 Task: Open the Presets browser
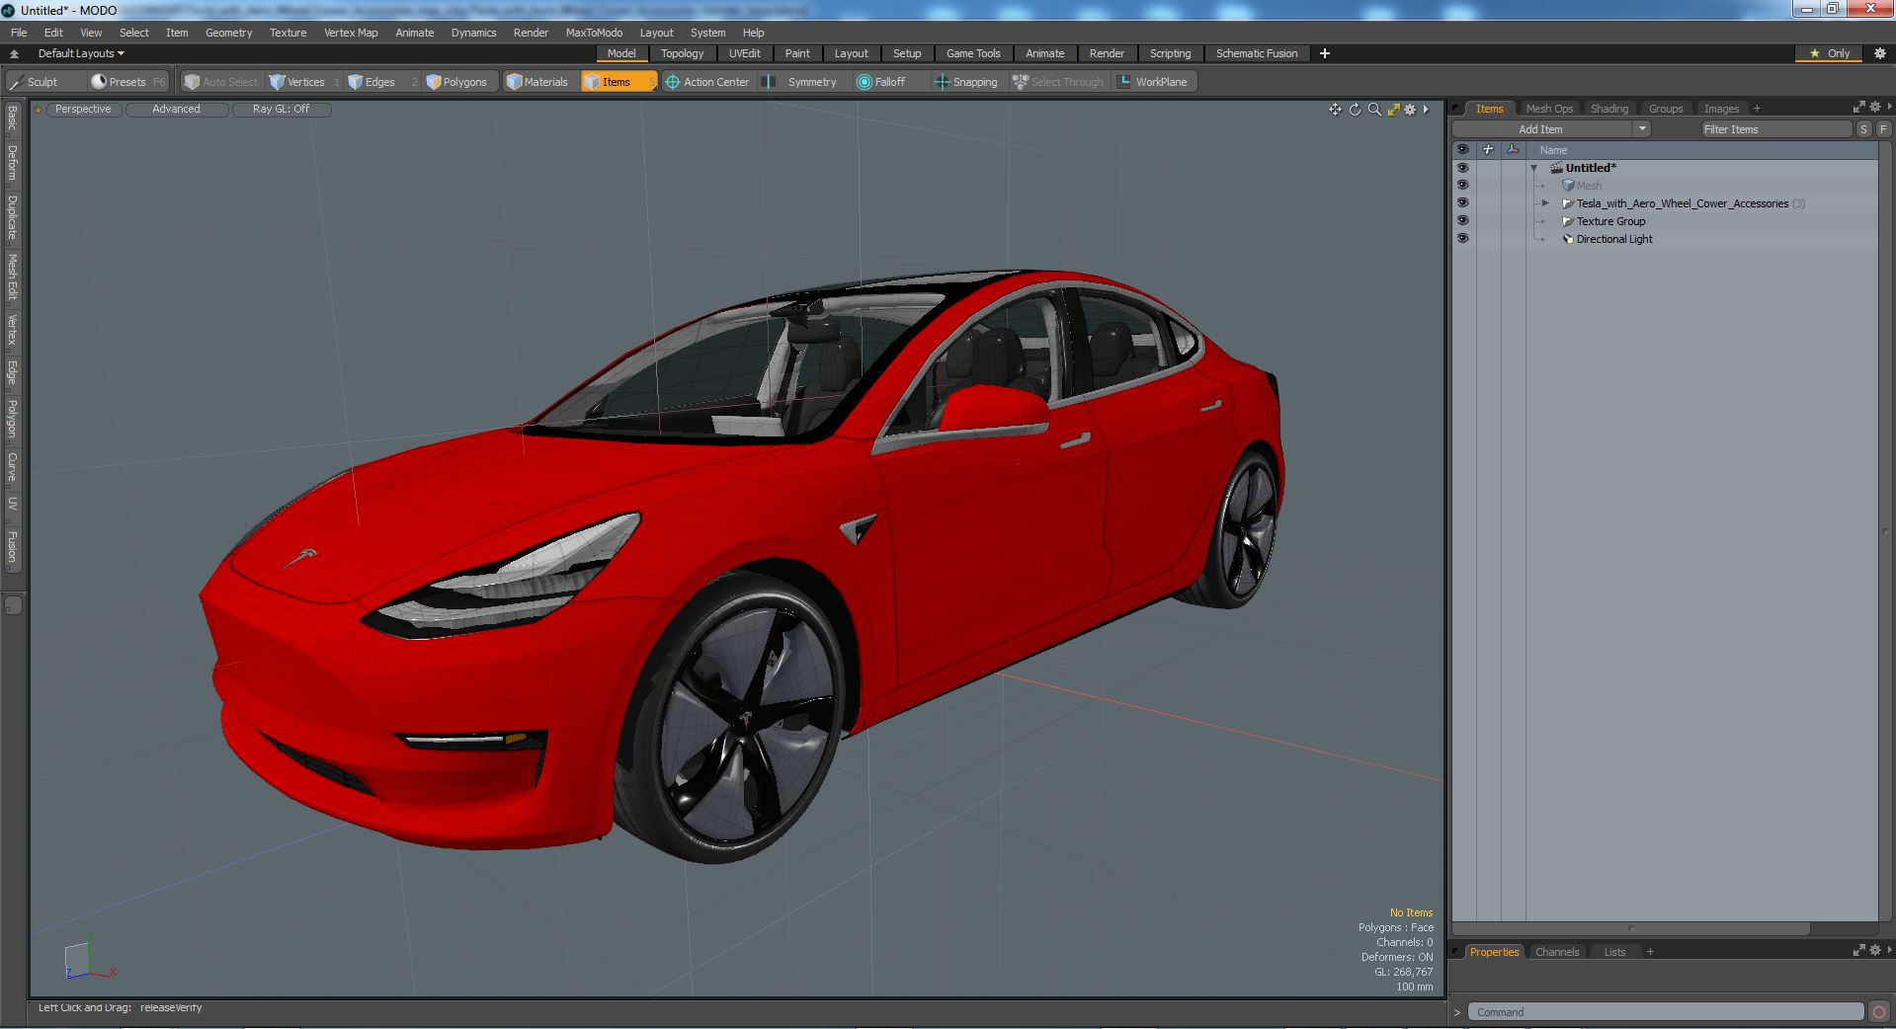(x=126, y=82)
